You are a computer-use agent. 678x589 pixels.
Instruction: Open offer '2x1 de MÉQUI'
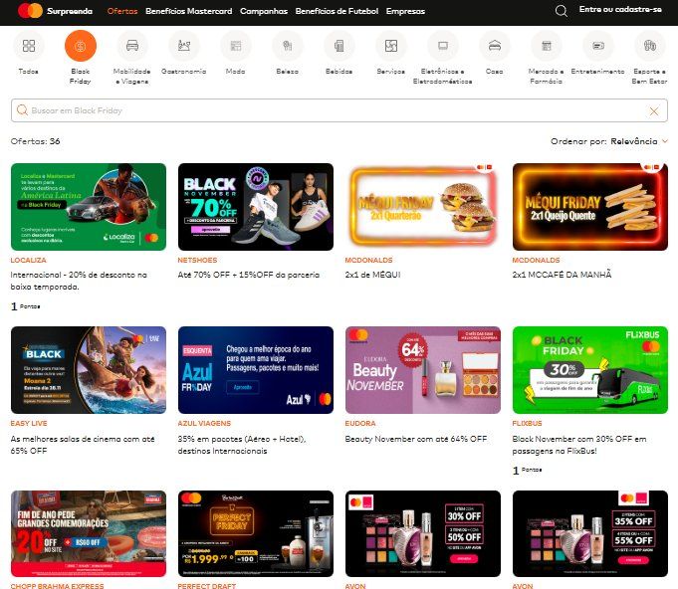tap(372, 275)
